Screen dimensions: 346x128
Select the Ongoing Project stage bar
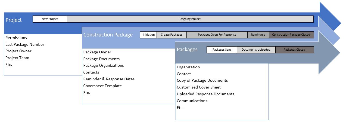click(x=190, y=19)
